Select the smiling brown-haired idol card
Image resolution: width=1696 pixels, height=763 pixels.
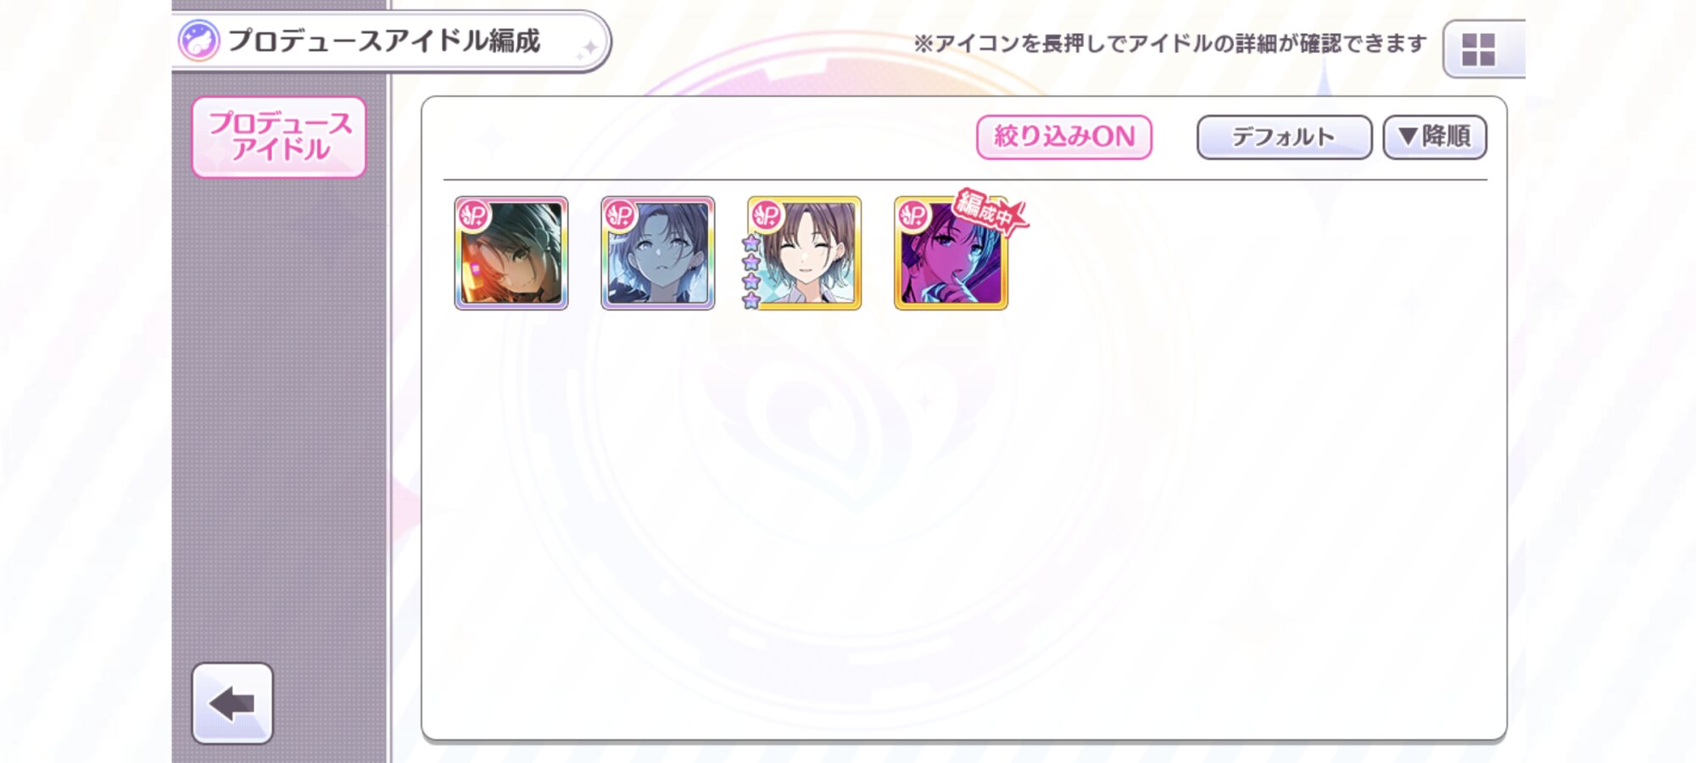805,253
